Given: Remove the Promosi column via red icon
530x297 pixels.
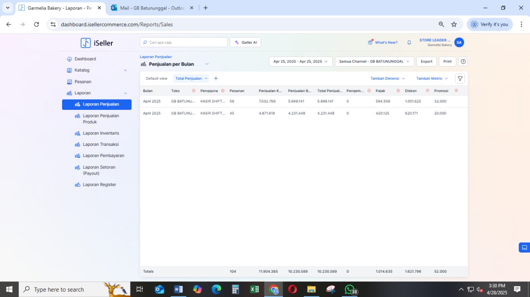Looking at the screenshot, I should tap(456, 91).
